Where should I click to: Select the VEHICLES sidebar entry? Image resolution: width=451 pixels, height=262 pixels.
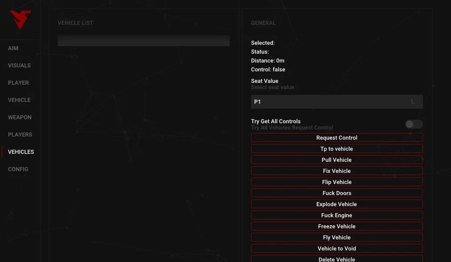point(21,152)
